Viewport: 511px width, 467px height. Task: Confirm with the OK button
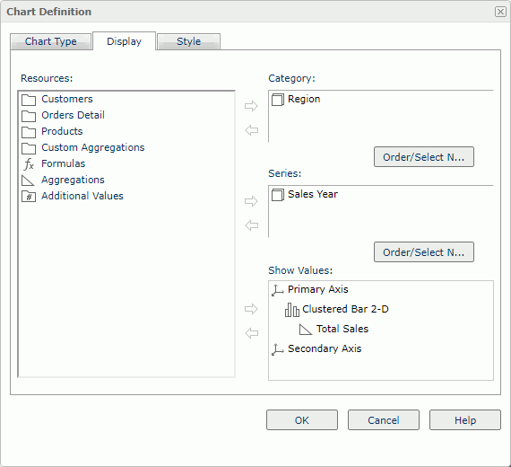[302, 420]
